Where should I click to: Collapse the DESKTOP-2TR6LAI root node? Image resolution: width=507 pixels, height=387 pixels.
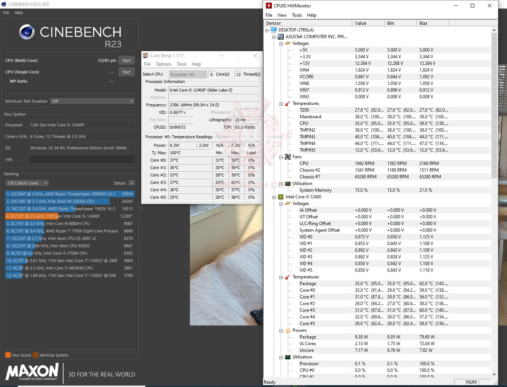tap(267, 30)
